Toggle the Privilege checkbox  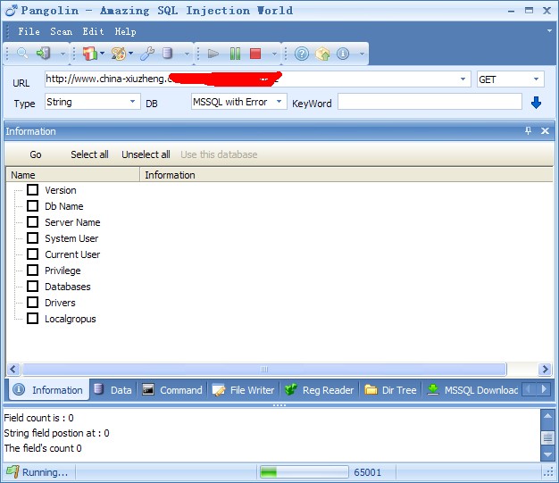coord(32,270)
